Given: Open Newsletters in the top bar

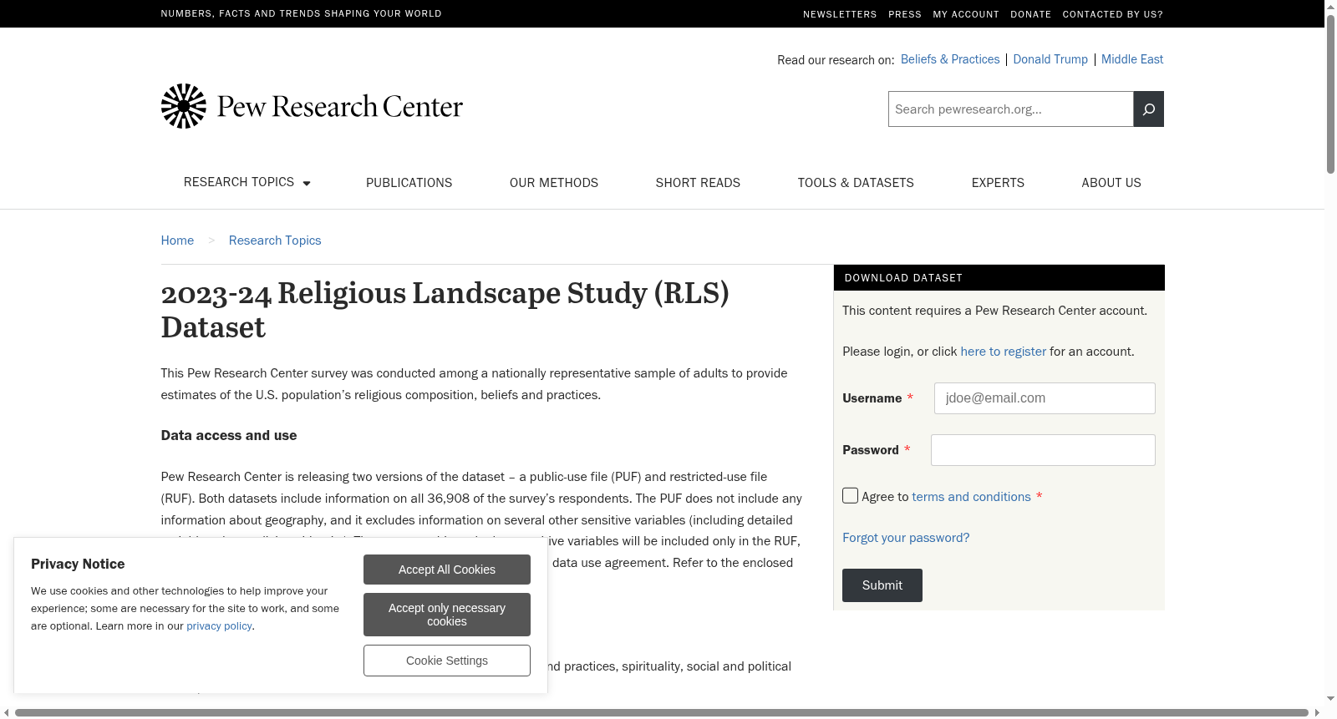Looking at the screenshot, I should (840, 14).
